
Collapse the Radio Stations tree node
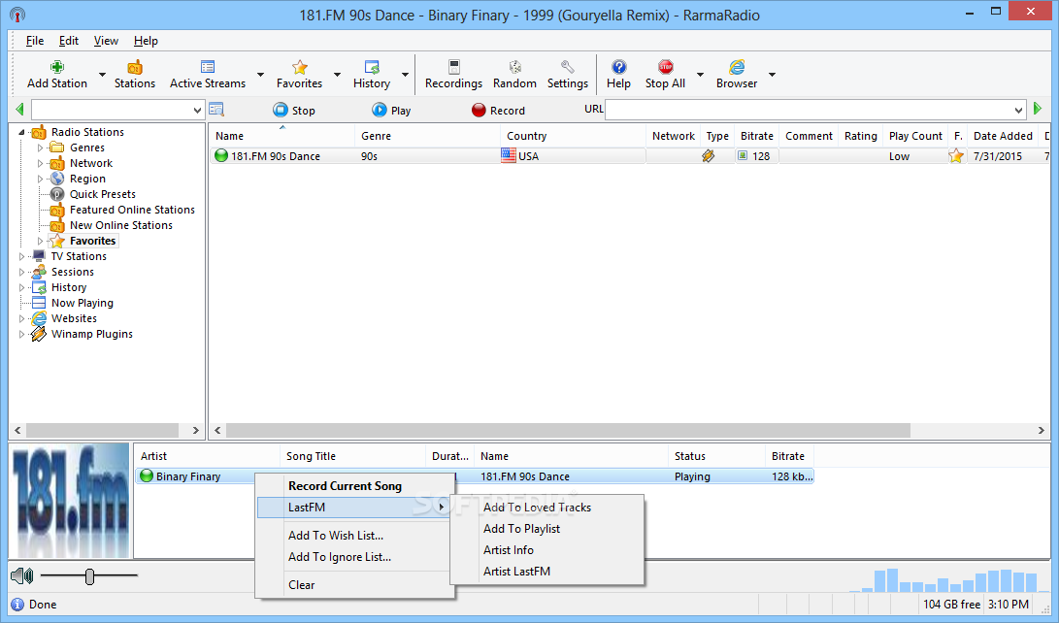click(21, 132)
